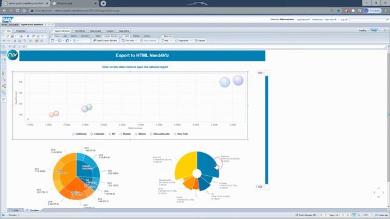
Task: Open the Page Break dropdown
Action: point(183,41)
